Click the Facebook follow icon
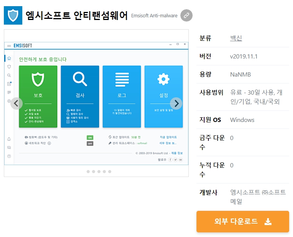Screen dimensions: 293x237 tap(170, 160)
